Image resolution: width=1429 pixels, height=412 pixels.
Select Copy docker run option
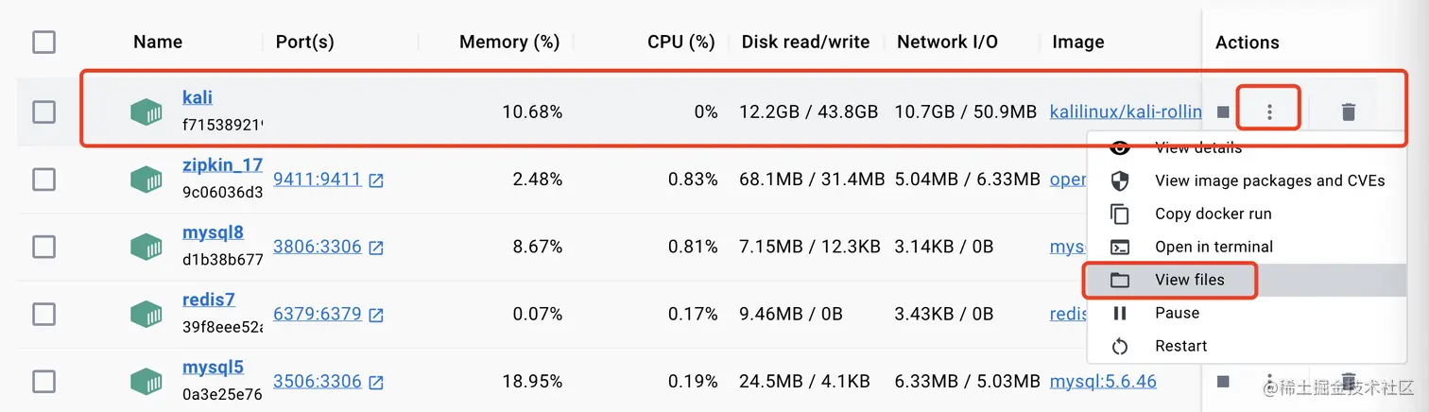tap(1214, 214)
